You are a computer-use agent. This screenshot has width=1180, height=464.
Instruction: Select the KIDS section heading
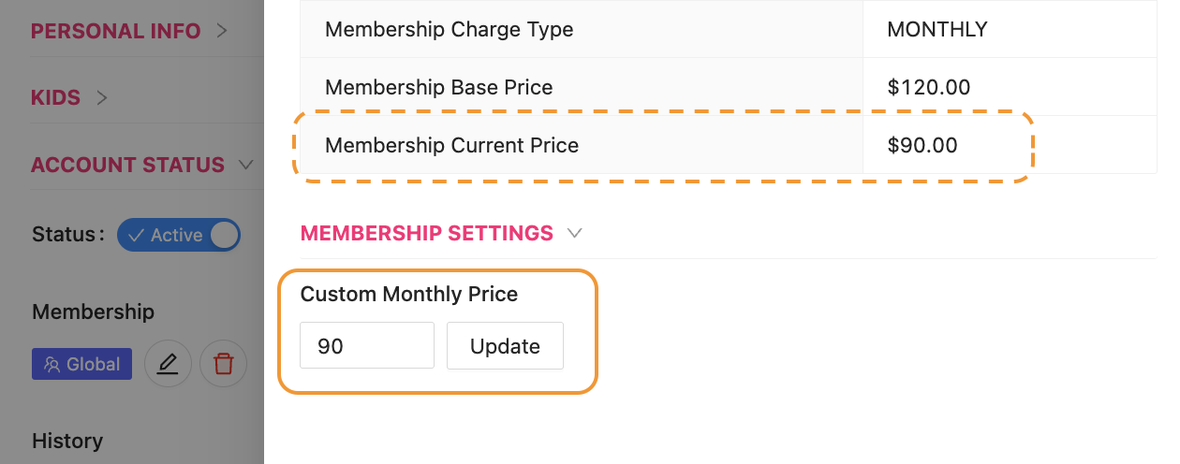click(56, 97)
